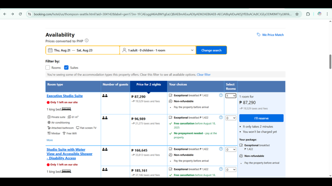The height and width of the screenshot is (186, 332).
Task: Open room quantity dropdown for ₱ 96,989 option
Action: coord(231,118)
